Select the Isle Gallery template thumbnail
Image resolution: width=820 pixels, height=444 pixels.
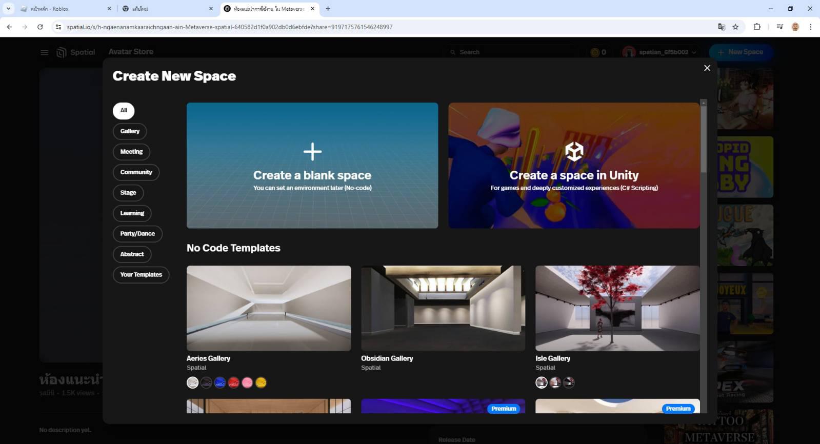(617, 308)
